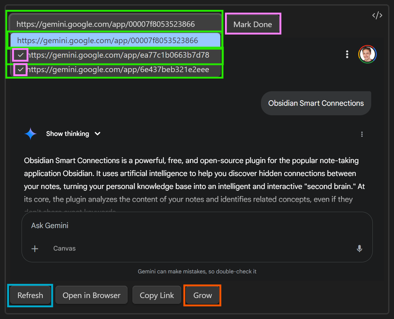Image resolution: width=394 pixels, height=319 pixels.
Task: Open the URL selector combo box at top
Action: tap(115, 24)
